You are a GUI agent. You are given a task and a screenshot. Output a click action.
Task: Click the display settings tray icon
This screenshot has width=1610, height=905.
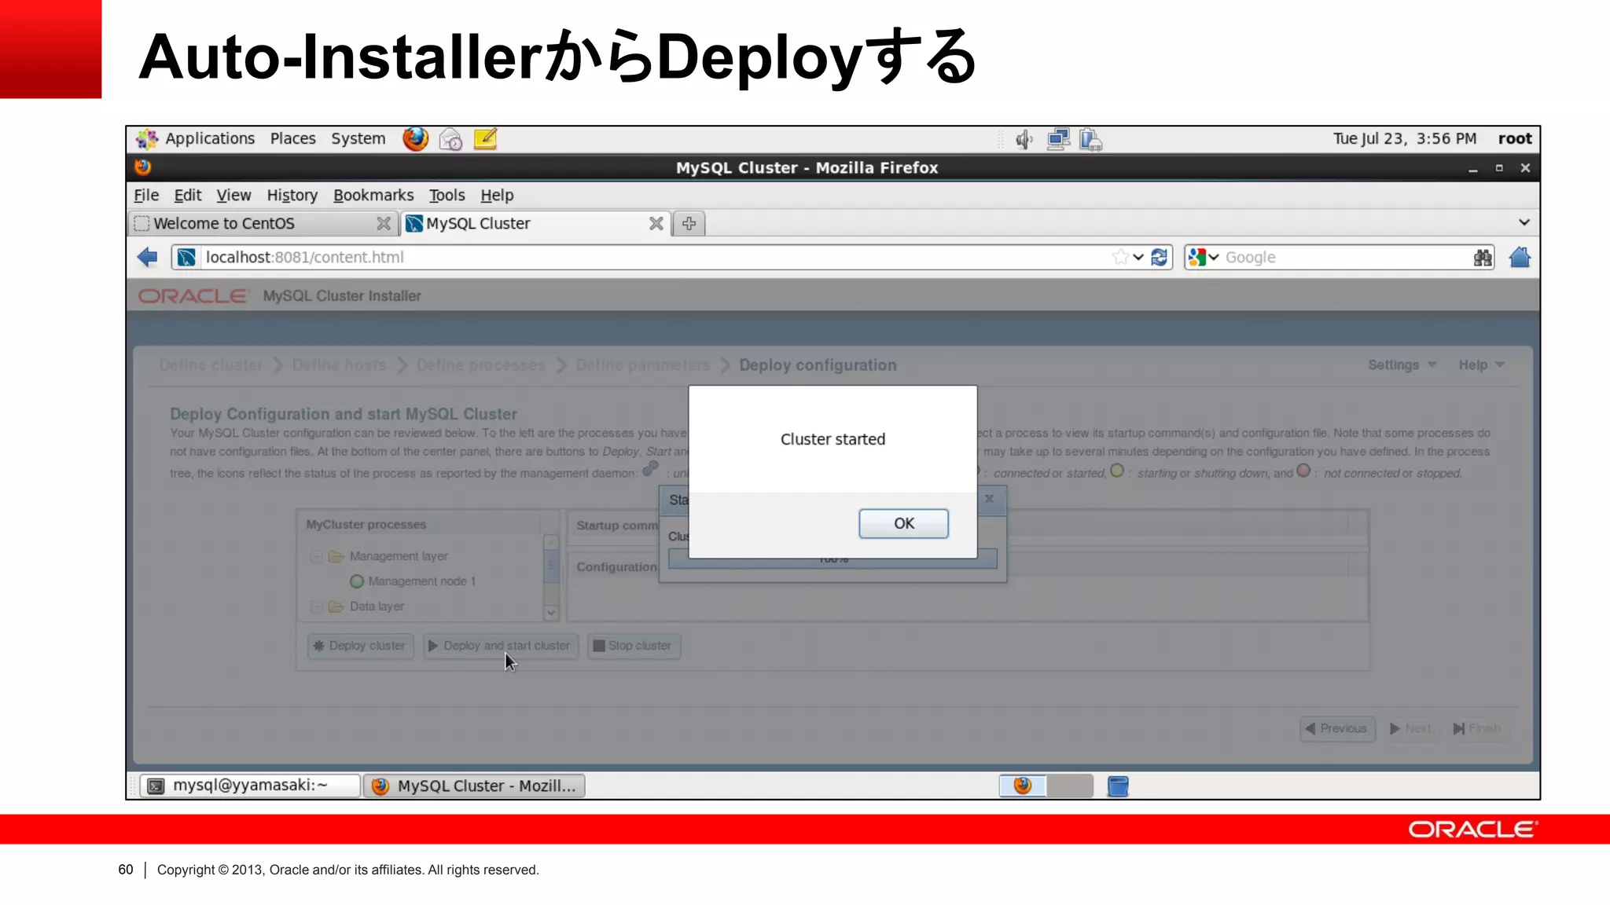pyautogui.click(x=1090, y=140)
